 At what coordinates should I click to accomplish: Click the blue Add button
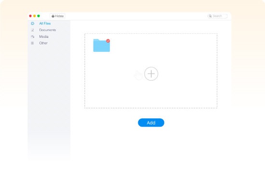tap(151, 123)
